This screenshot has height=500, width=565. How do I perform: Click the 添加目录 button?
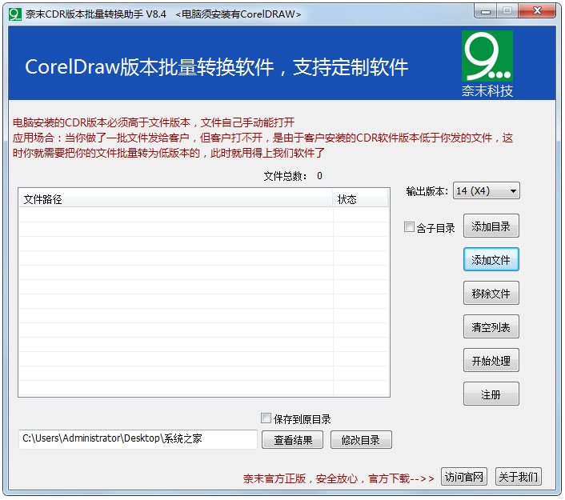tap(491, 226)
